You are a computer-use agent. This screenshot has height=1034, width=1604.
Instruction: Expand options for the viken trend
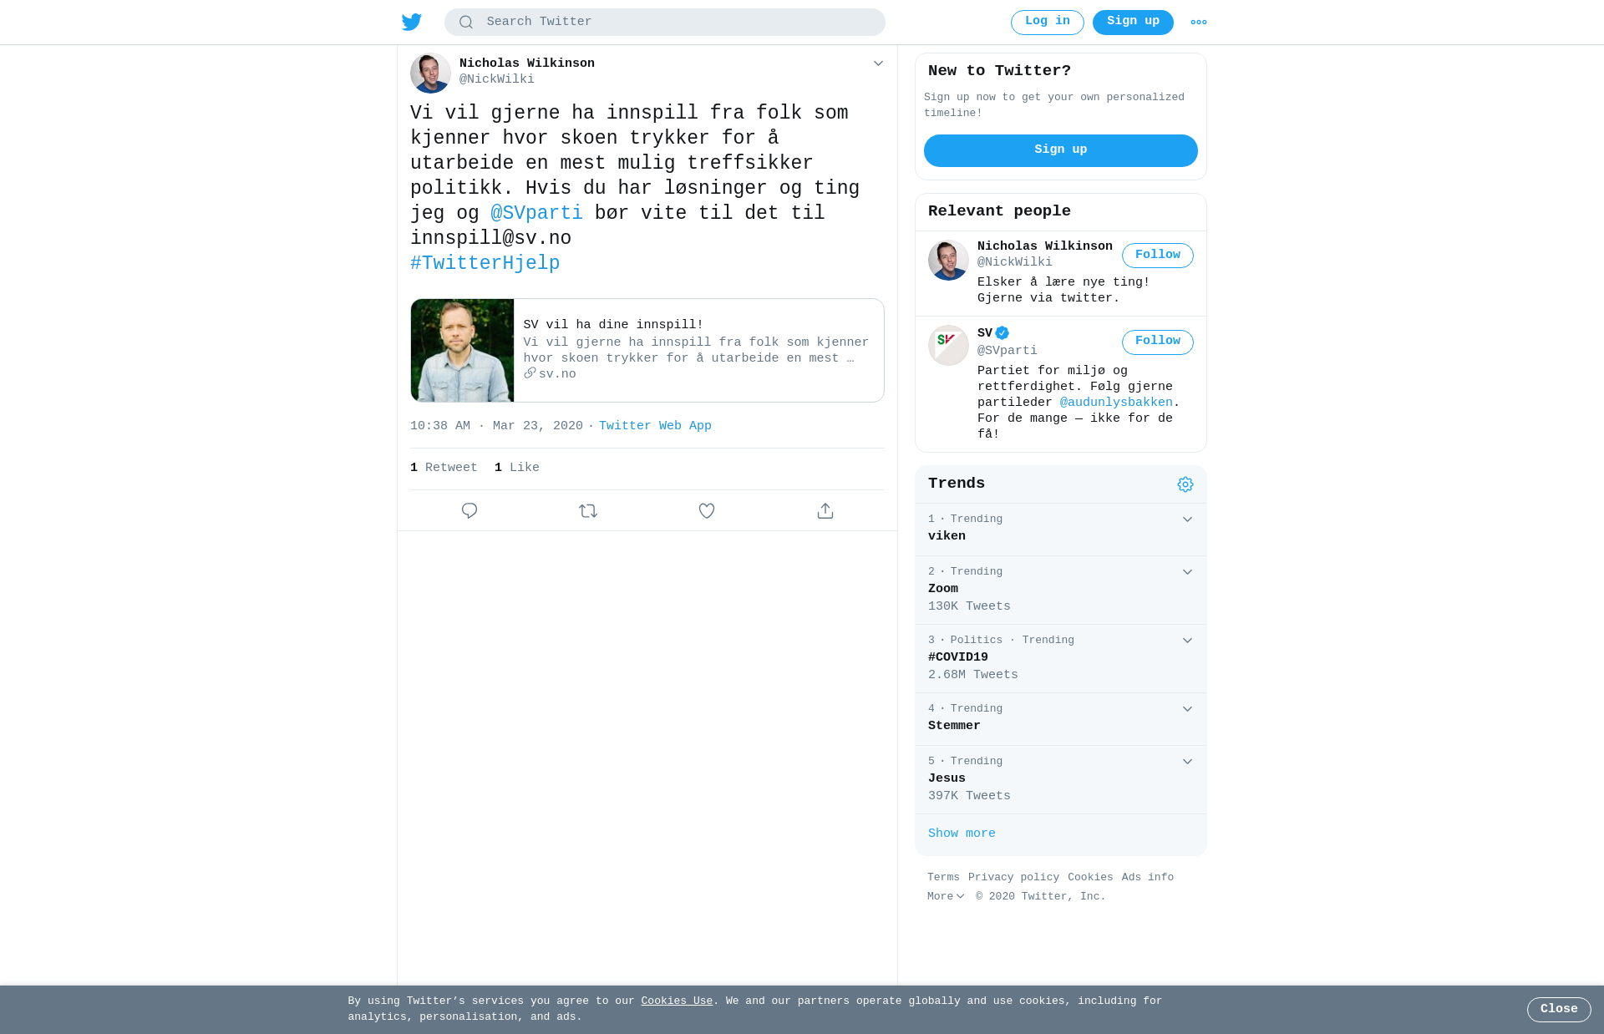point(1187,520)
